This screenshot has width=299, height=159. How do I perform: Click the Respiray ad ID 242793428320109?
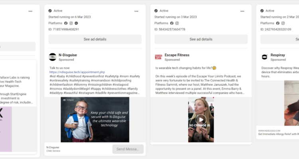(x=276, y=29)
